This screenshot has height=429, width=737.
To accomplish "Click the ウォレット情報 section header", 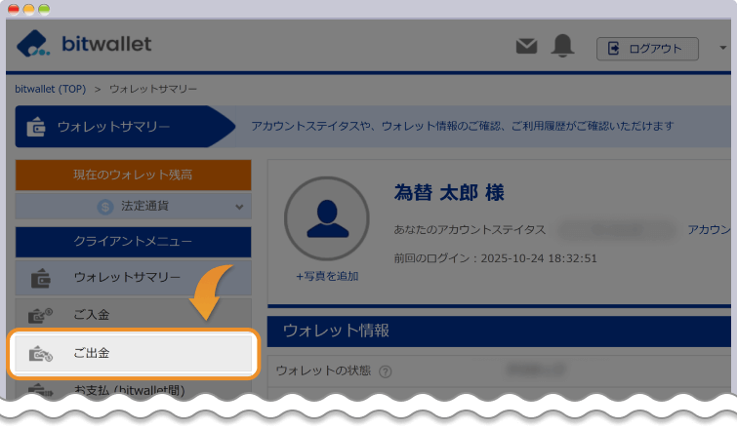I will point(499,331).
